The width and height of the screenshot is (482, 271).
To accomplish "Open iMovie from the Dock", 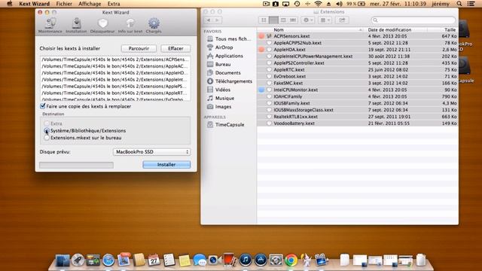I will coord(322,260).
